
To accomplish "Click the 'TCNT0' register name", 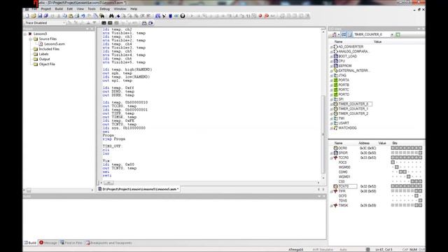I will click(x=344, y=186).
